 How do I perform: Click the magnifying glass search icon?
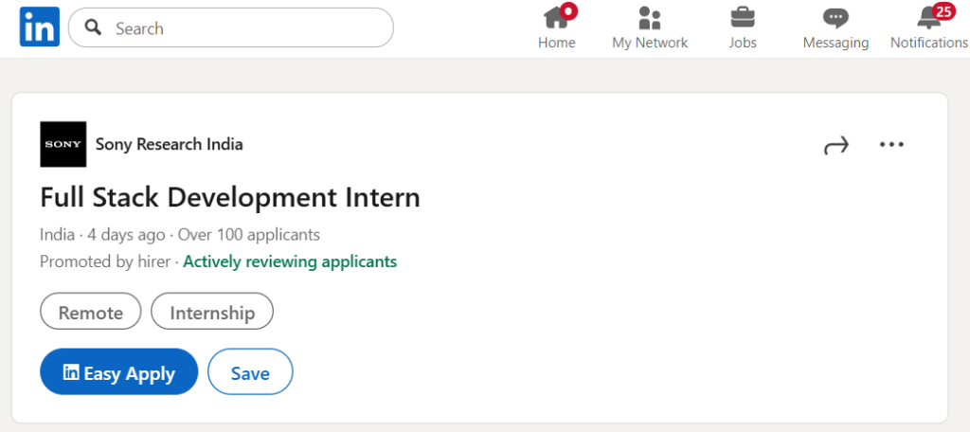[94, 27]
